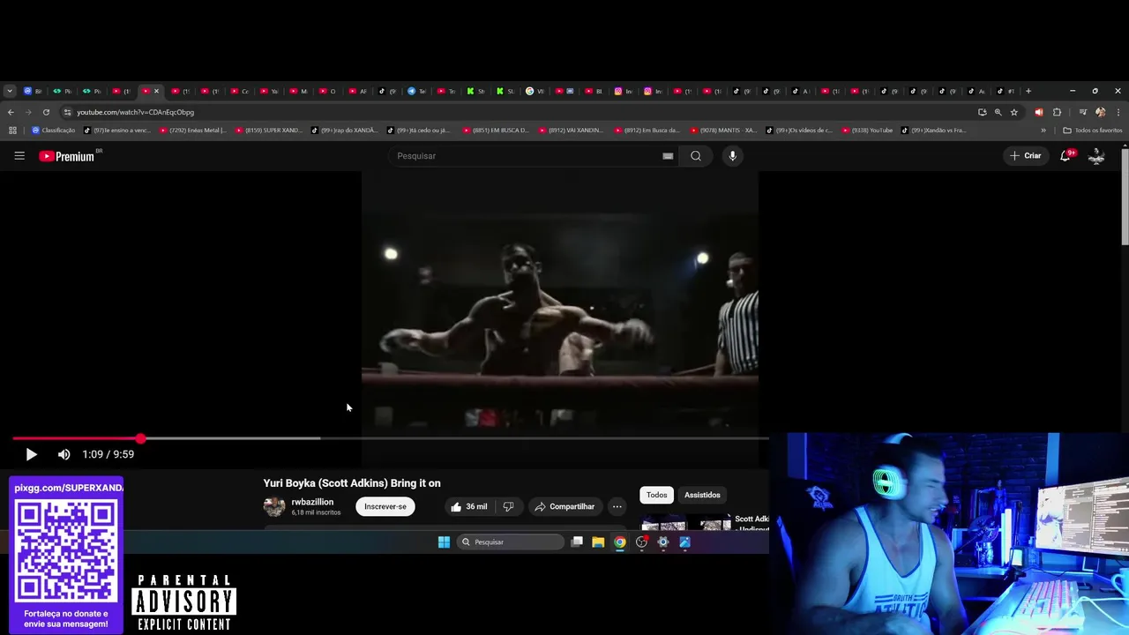Image resolution: width=1129 pixels, height=635 pixels.
Task: Open Chrome three-dot menu
Action: (1118, 112)
